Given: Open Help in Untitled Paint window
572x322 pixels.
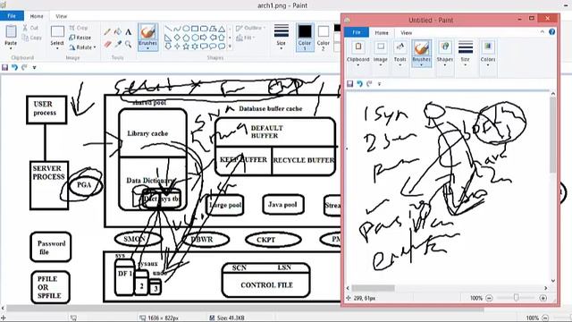Looking at the screenshot, I should click(552, 32).
